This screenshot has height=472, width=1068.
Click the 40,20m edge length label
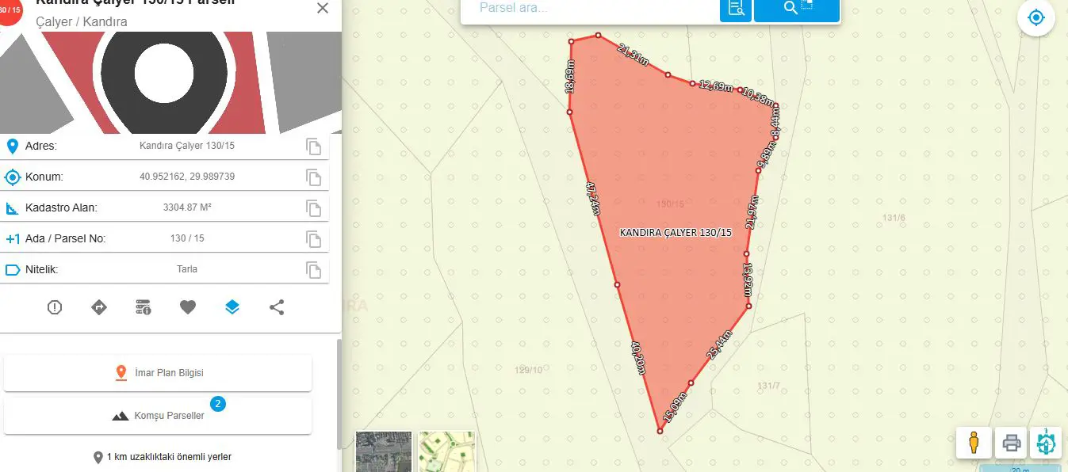tap(638, 357)
